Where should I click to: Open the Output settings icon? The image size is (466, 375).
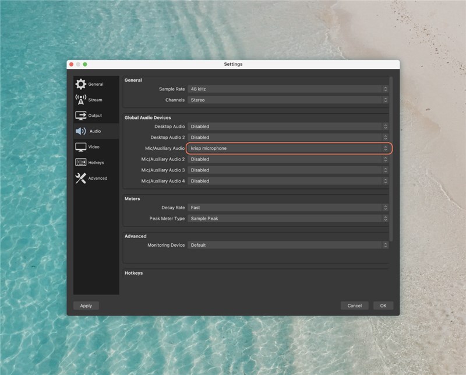tap(80, 115)
